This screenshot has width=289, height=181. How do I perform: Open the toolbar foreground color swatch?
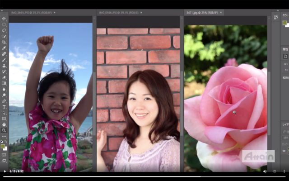(3, 146)
